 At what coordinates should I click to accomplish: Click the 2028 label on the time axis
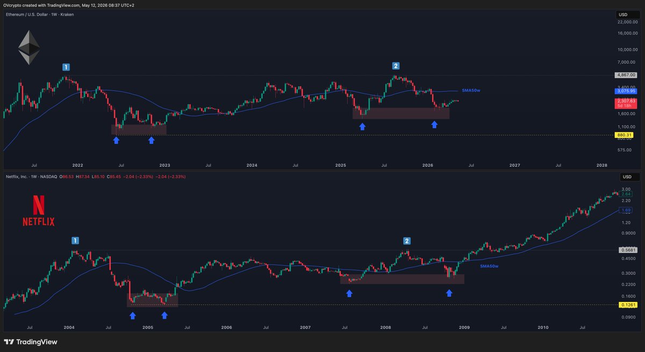click(x=602, y=165)
